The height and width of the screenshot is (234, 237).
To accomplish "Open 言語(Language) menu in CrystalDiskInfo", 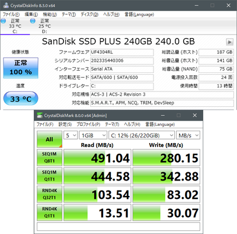I will tap(139, 14).
